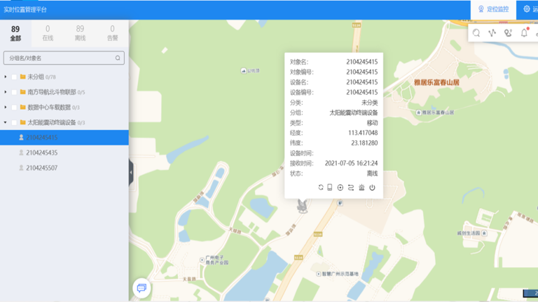Screen dimensions: 538x302
Task: Tick the 南方导航北斗物联部 checkbox
Action: pos(14,92)
